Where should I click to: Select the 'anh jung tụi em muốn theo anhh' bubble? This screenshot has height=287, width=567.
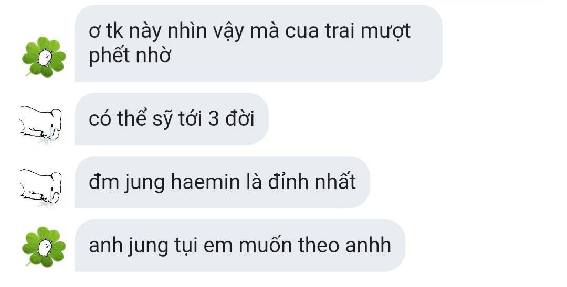240,246
